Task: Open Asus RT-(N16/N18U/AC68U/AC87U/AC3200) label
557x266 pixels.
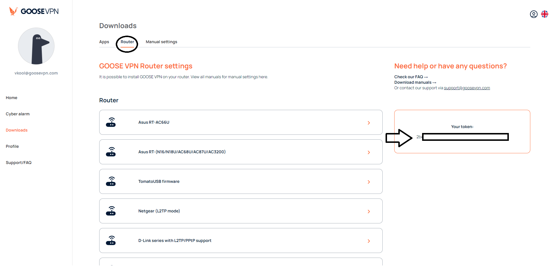Action: [182, 152]
